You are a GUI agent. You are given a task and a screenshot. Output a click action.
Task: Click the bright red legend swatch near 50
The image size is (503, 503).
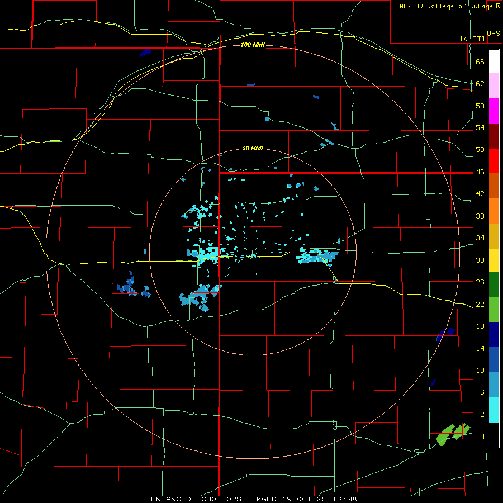click(x=493, y=161)
